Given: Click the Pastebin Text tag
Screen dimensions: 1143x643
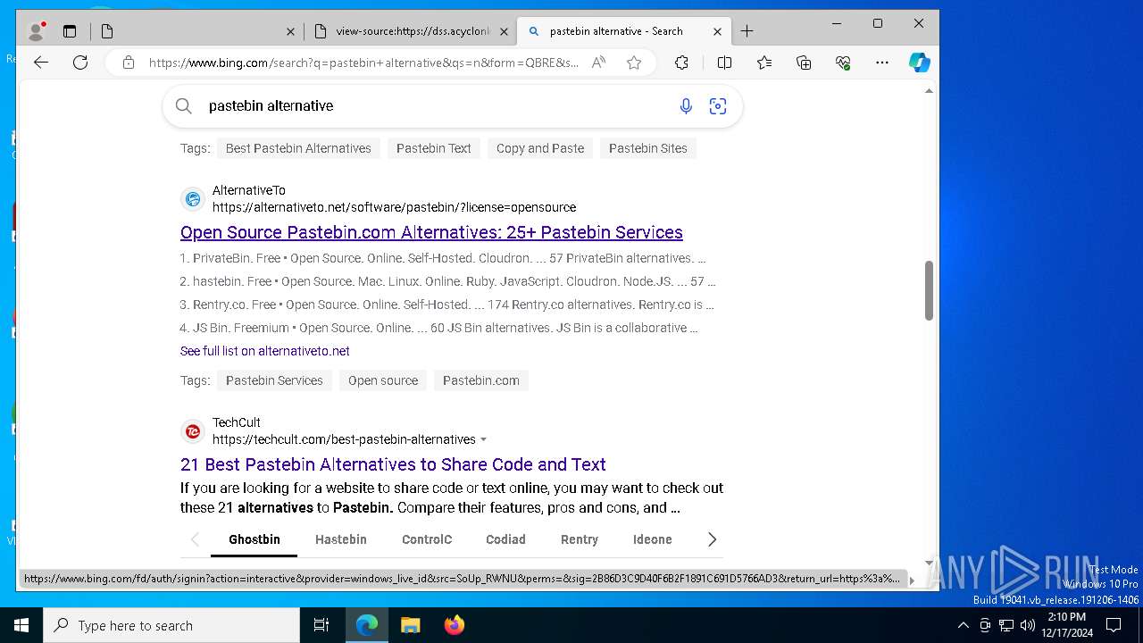Looking at the screenshot, I should (434, 148).
